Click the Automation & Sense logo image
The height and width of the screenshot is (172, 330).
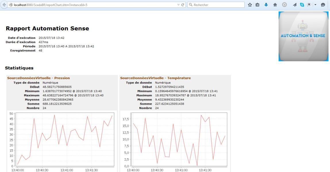pyautogui.click(x=303, y=36)
